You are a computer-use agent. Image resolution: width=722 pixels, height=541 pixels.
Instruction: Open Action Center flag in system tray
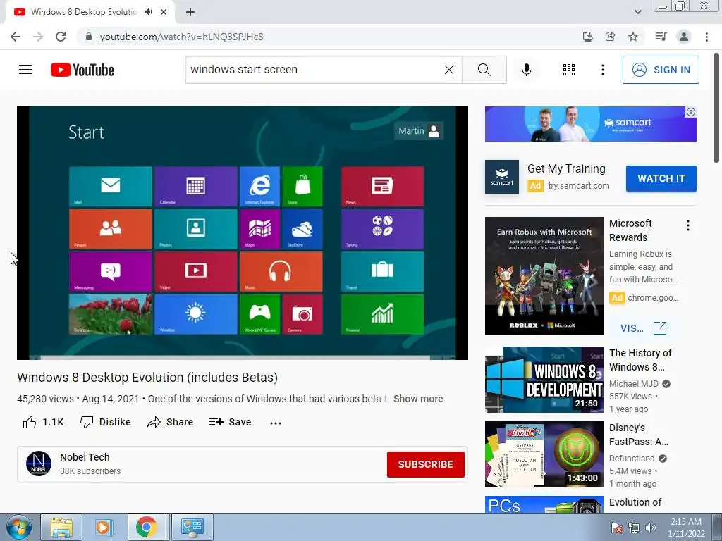pos(617,528)
